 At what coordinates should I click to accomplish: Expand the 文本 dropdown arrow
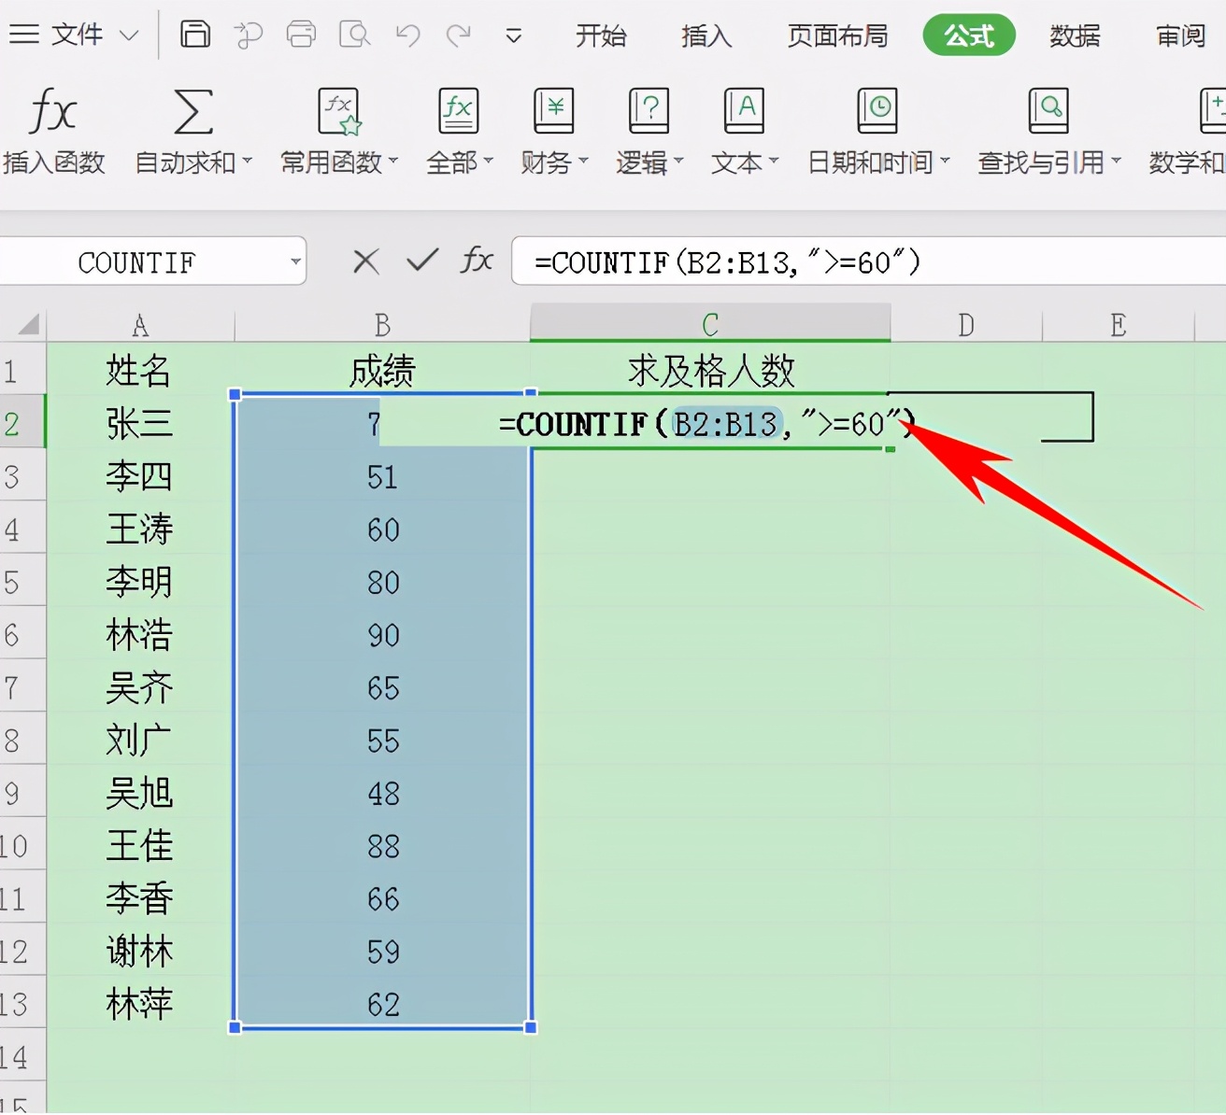[774, 162]
